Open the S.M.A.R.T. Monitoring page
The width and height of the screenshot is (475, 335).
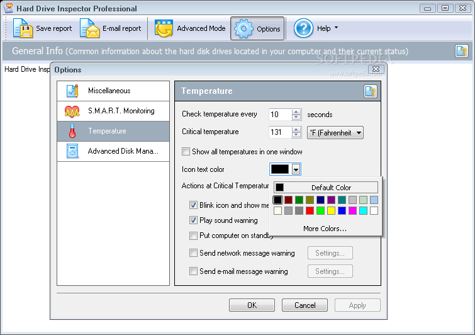[x=113, y=111]
